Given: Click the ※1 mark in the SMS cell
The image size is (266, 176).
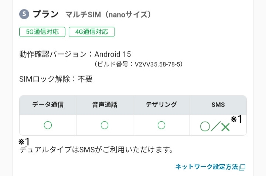Looking at the screenshot, I should [x=236, y=119].
